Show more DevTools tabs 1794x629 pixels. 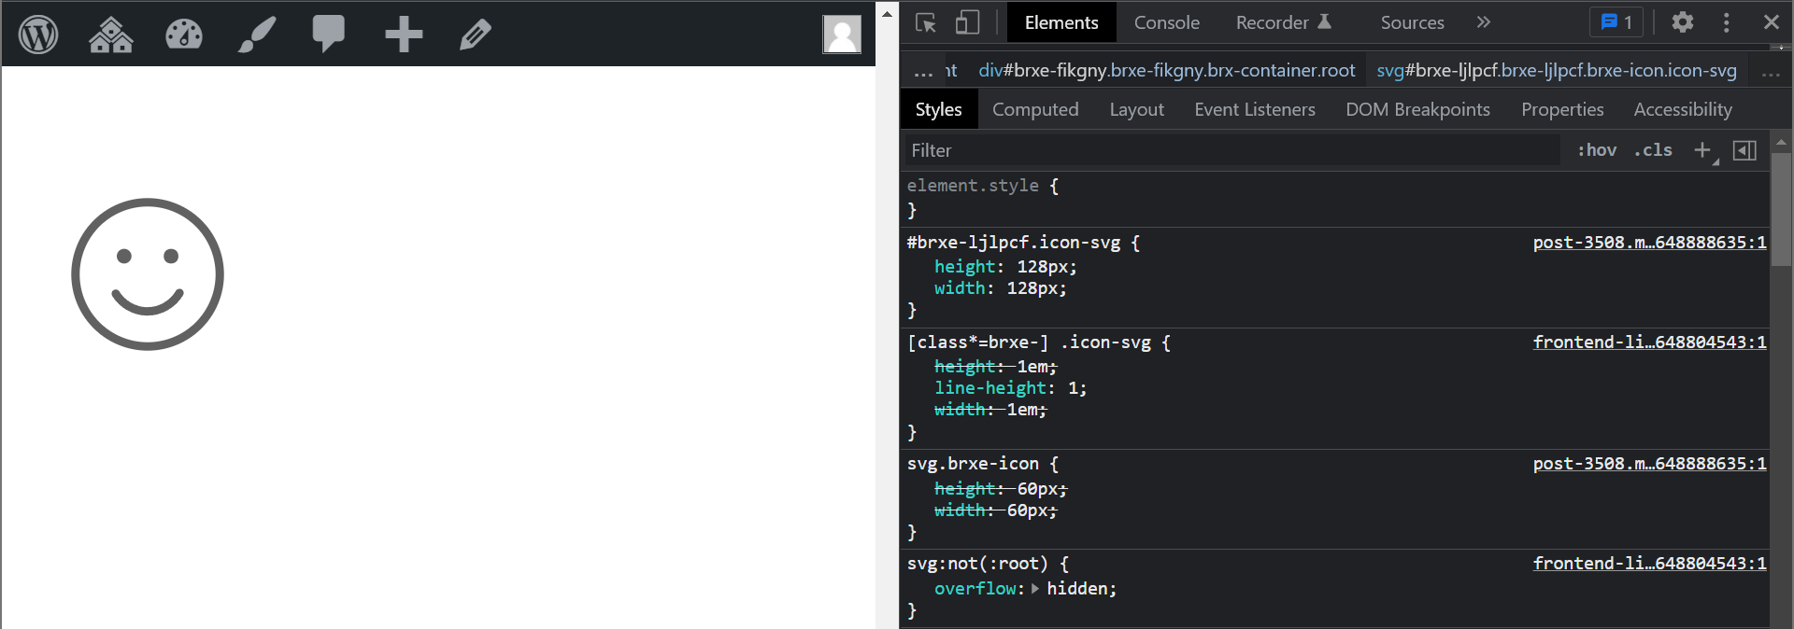[1483, 22]
